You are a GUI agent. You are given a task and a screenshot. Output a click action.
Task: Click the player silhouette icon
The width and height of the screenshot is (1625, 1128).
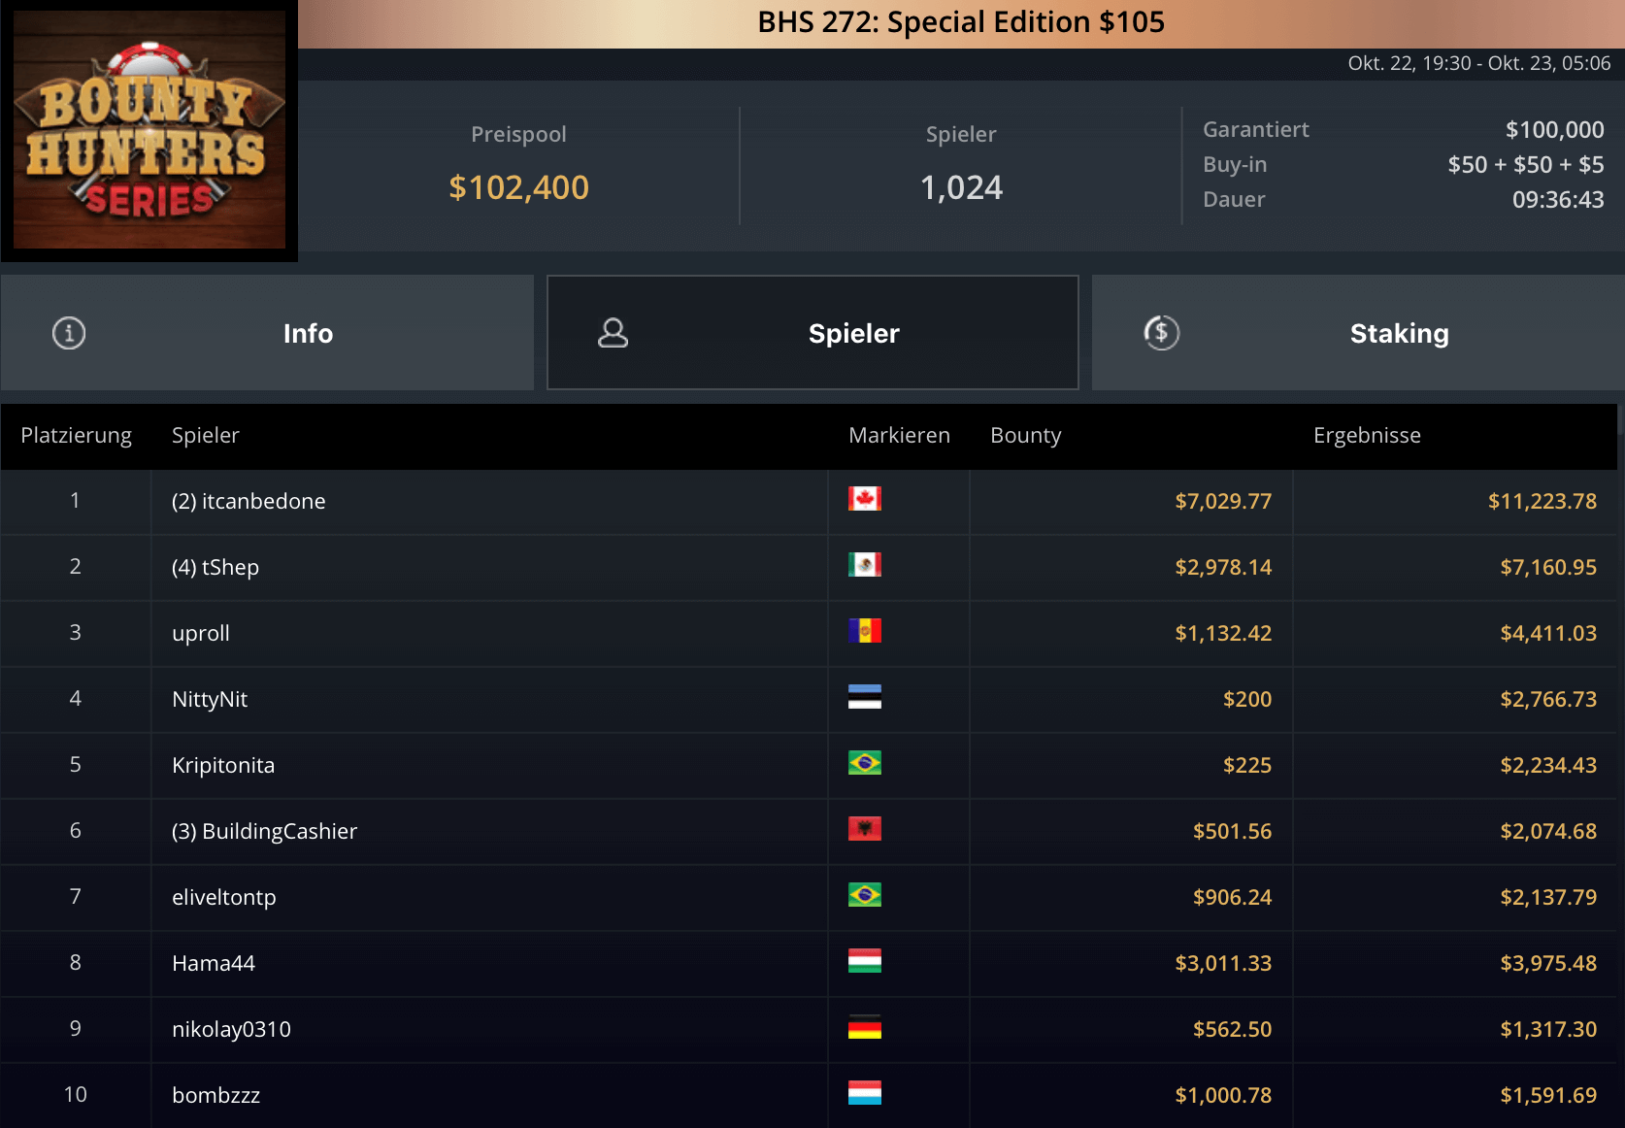[613, 333]
